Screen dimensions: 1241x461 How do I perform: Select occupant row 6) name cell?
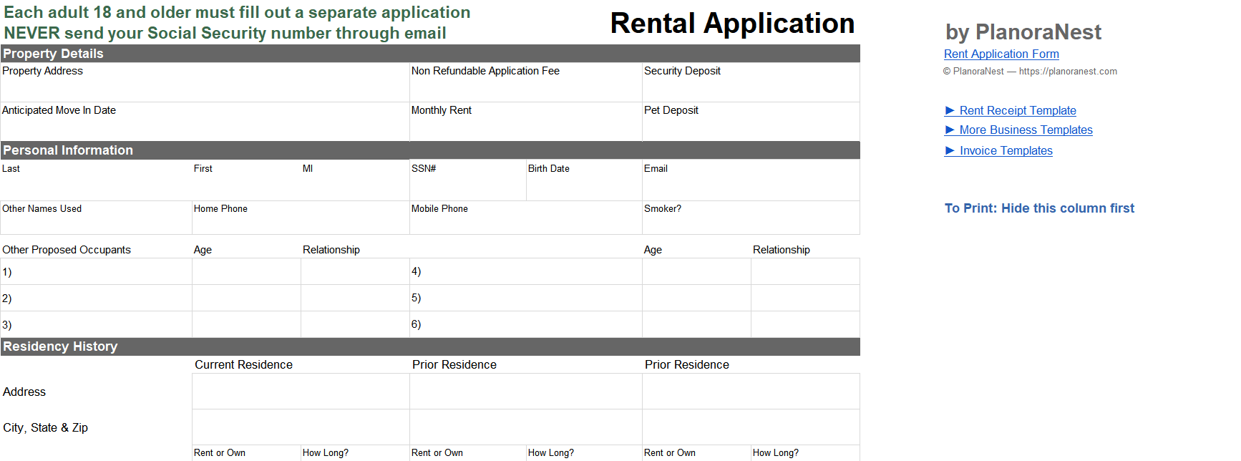point(526,324)
